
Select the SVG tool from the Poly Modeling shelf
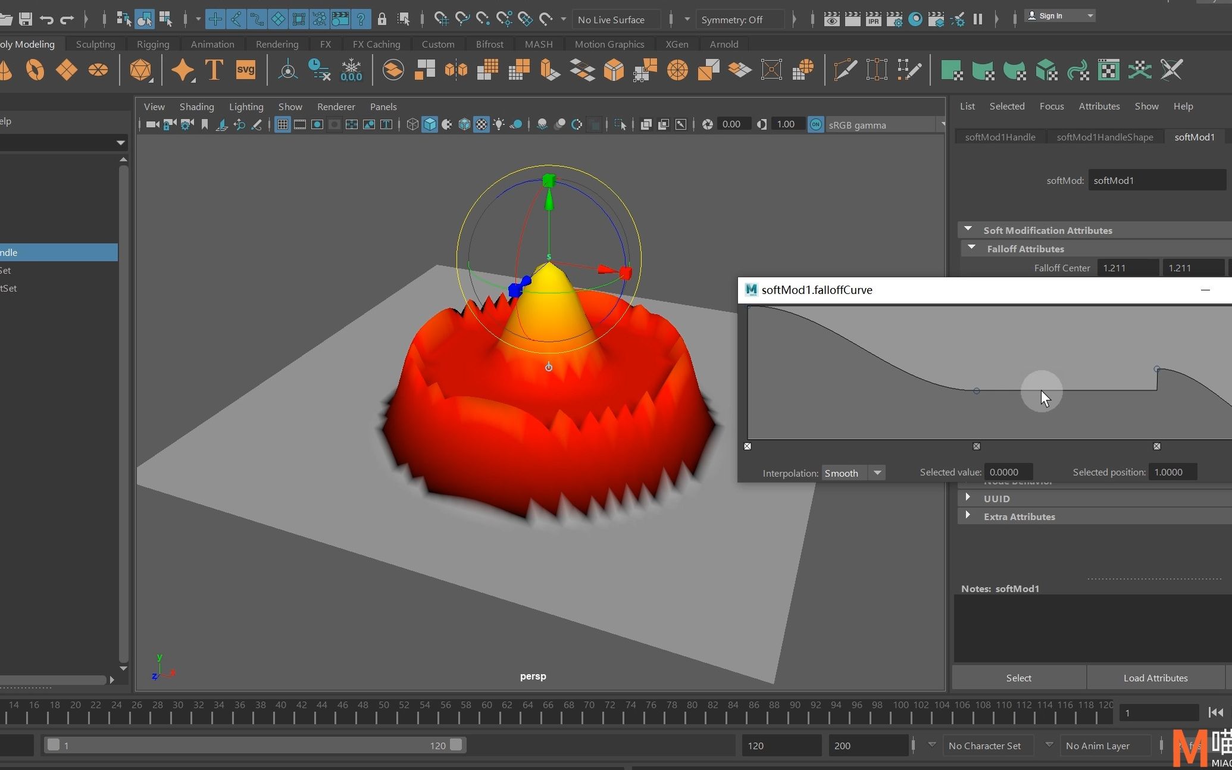coord(246,70)
